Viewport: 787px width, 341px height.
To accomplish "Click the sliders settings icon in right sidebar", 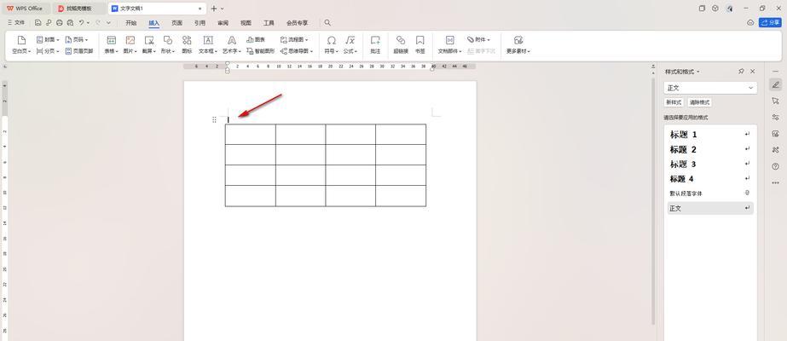I will (775, 118).
